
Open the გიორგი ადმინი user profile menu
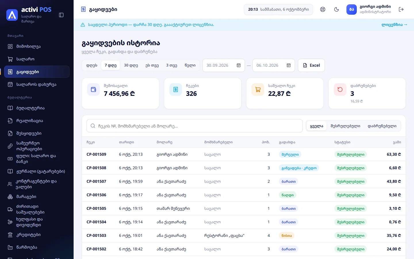click(x=369, y=9)
